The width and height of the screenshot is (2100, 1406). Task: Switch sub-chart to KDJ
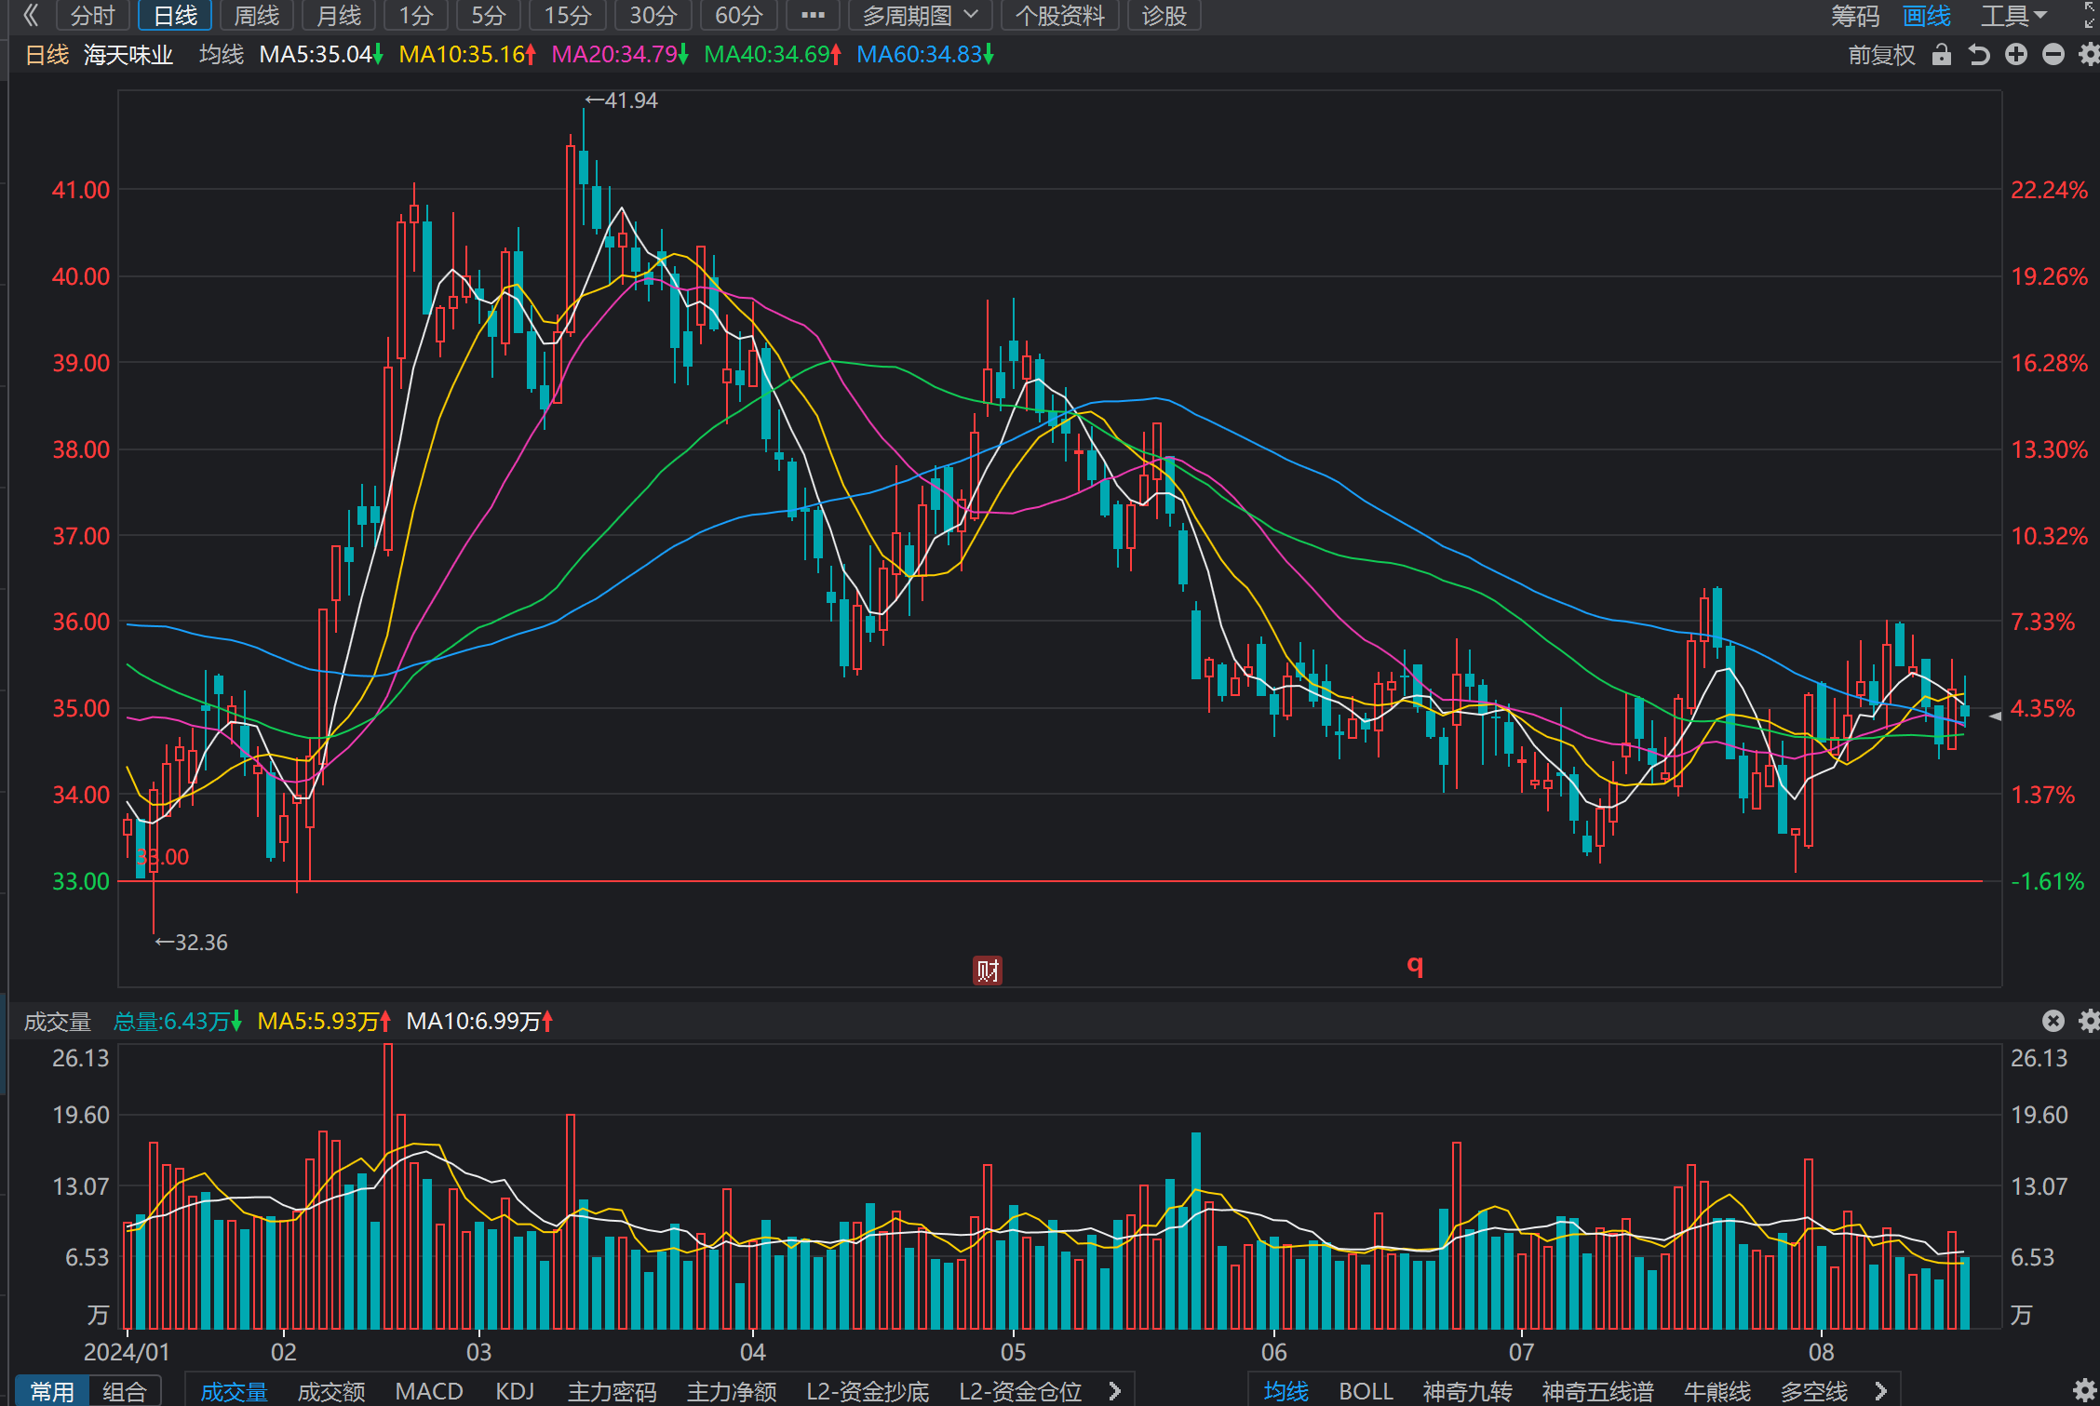(x=515, y=1391)
